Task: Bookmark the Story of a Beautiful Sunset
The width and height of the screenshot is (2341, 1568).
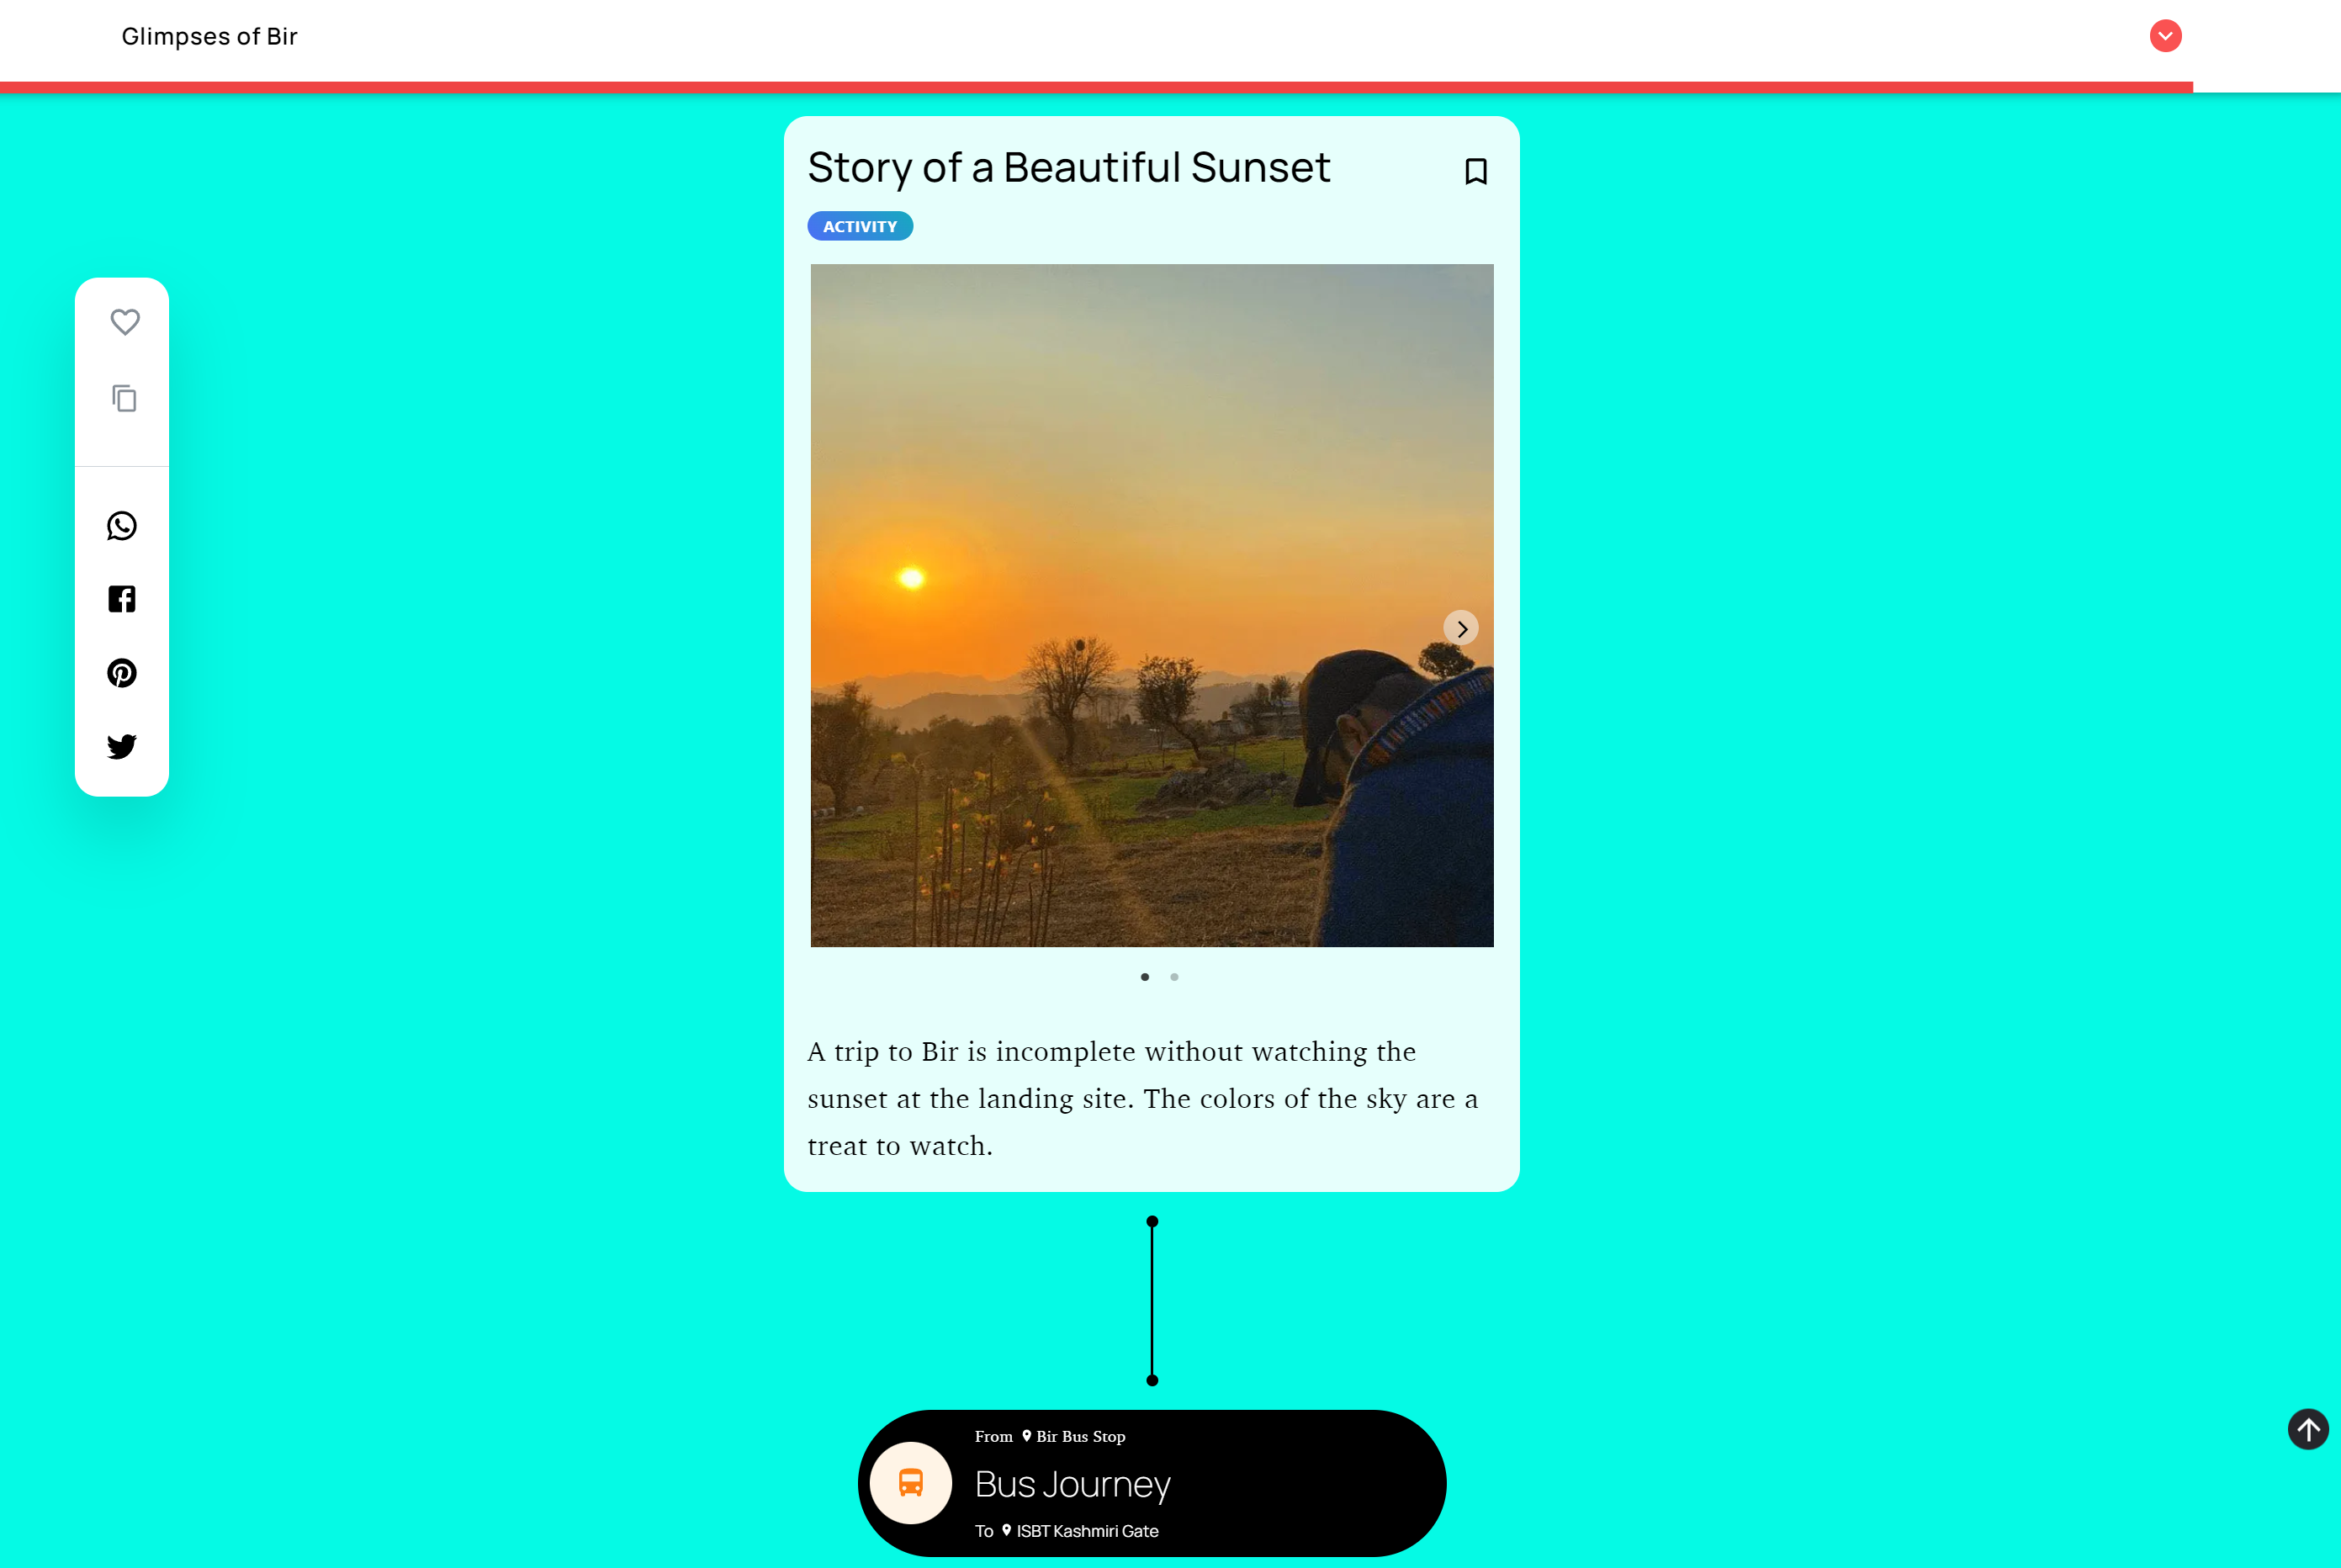Action: (1475, 171)
